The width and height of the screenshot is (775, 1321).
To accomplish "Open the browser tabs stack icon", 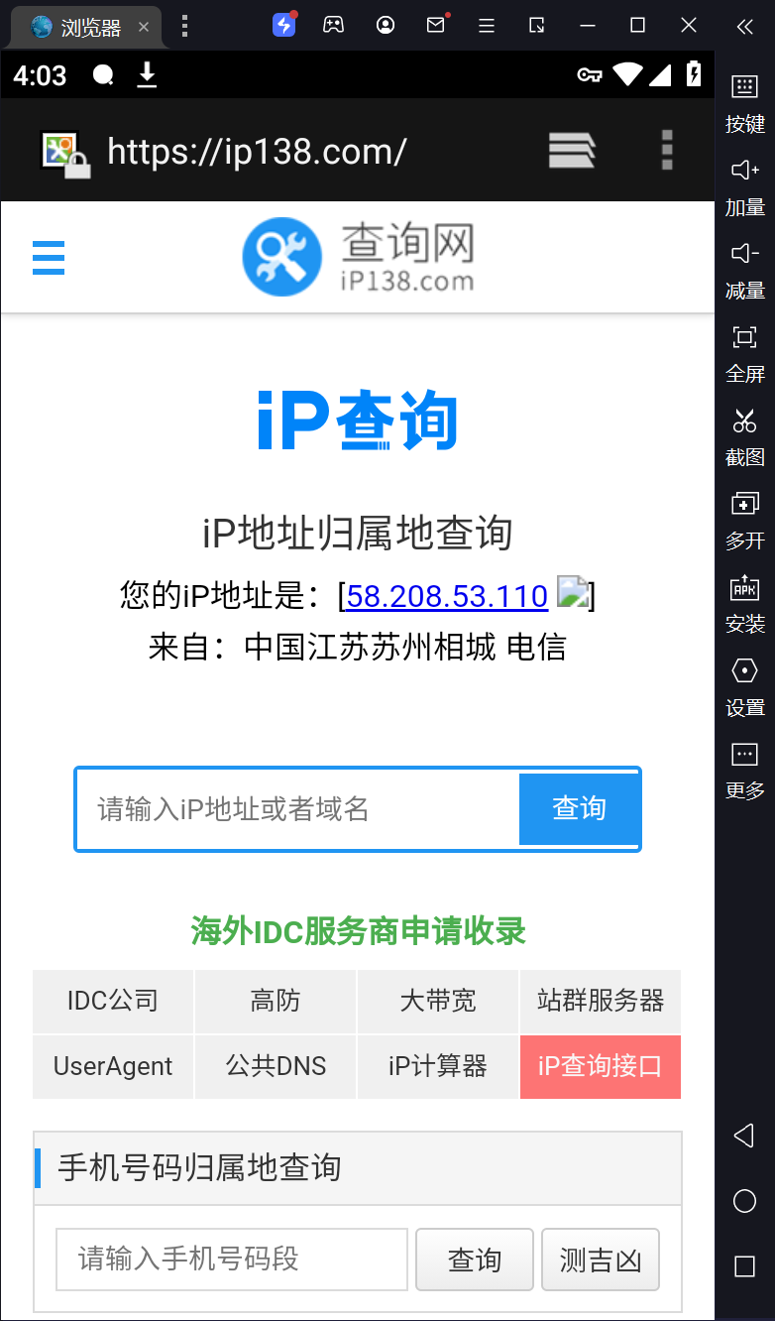I will [x=572, y=151].
